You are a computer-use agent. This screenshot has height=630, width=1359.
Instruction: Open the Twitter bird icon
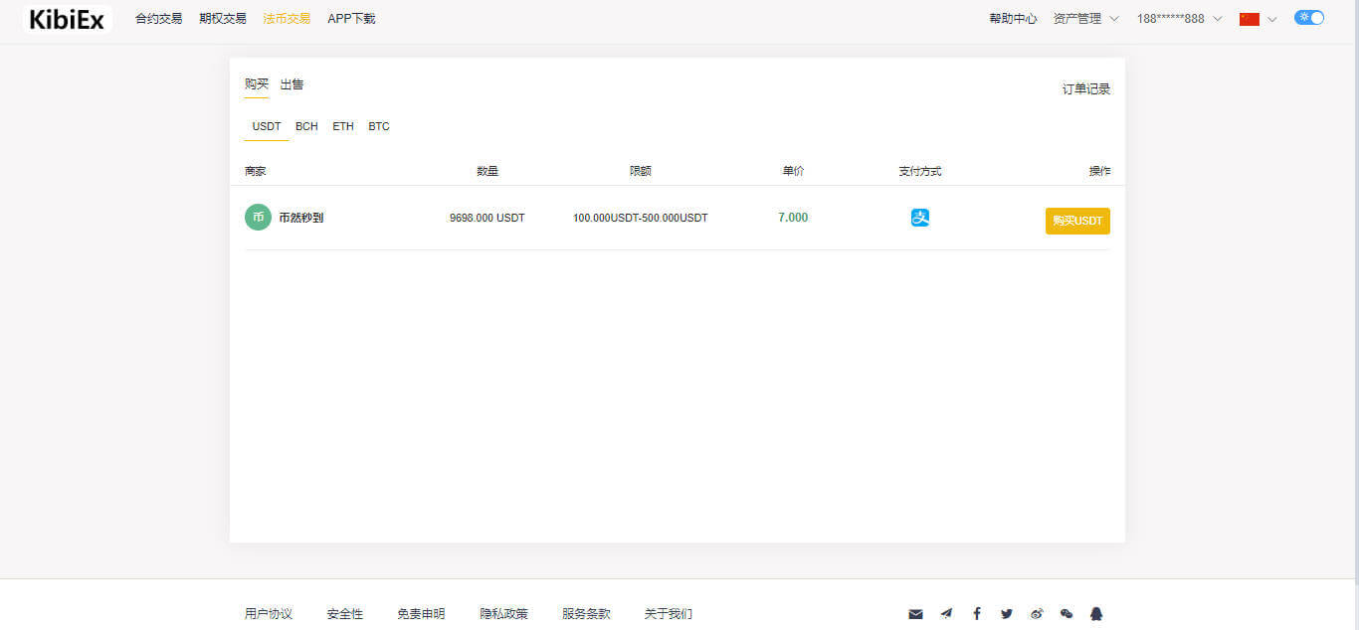1007,614
